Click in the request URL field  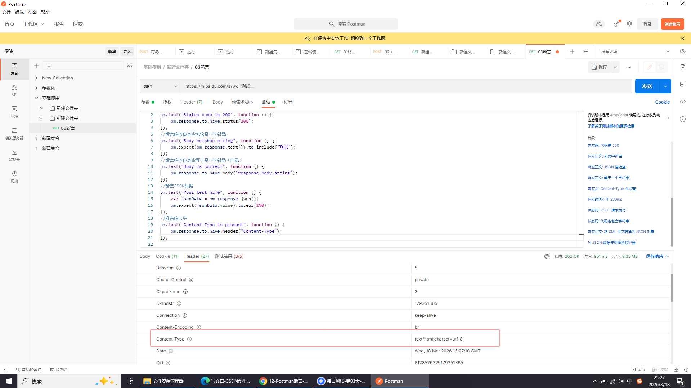coord(407,86)
